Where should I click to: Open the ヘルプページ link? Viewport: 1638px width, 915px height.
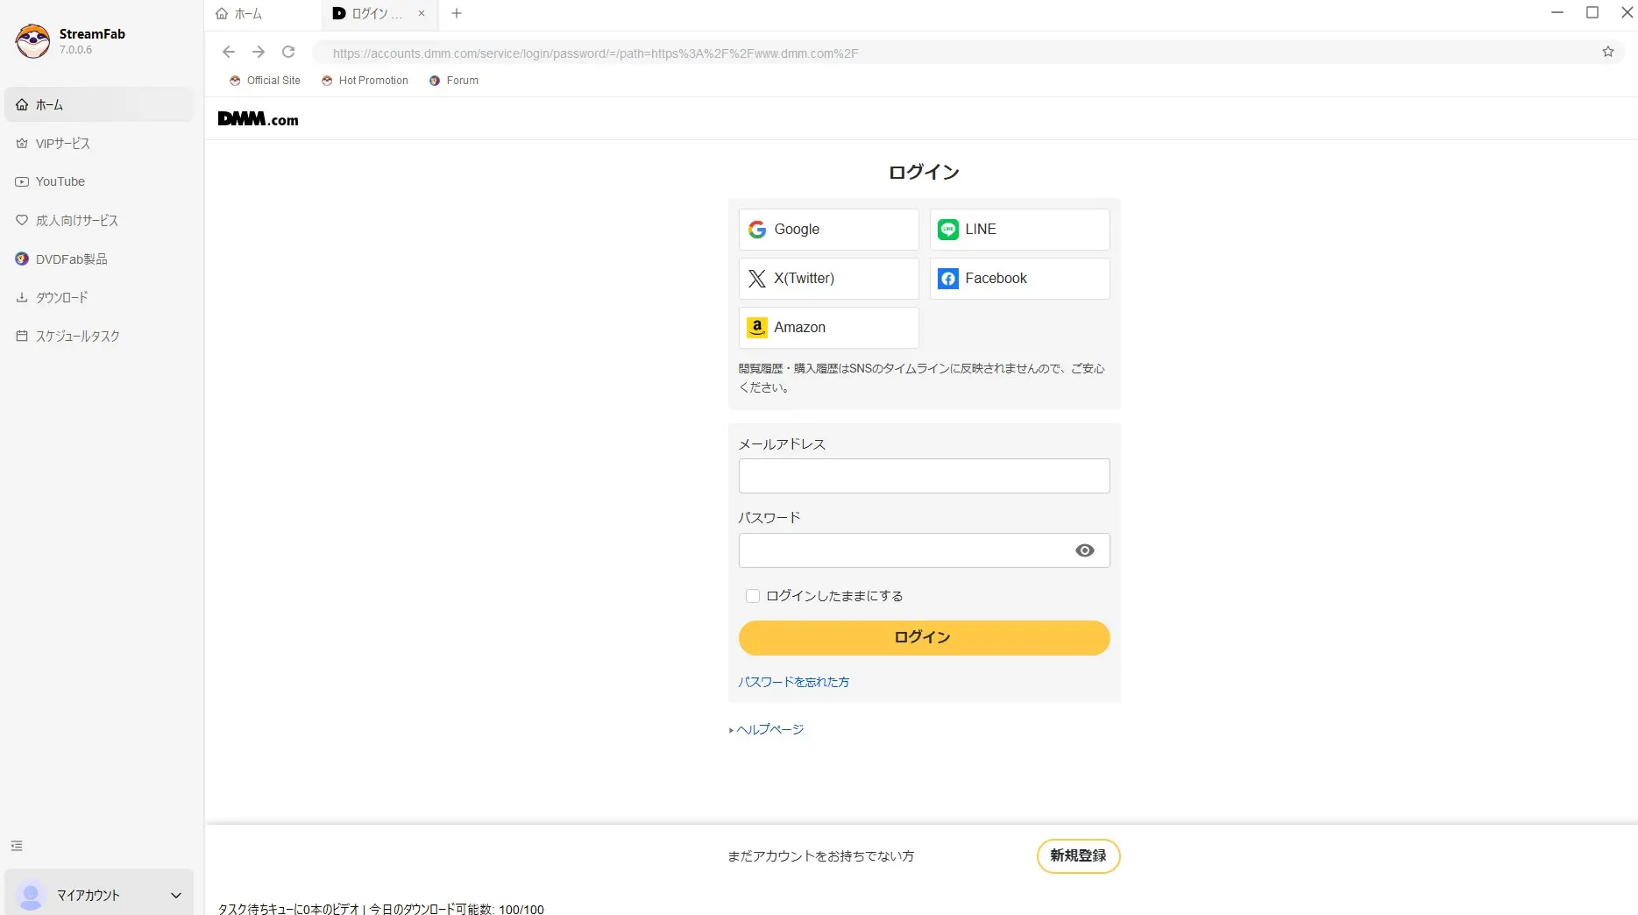point(769,729)
